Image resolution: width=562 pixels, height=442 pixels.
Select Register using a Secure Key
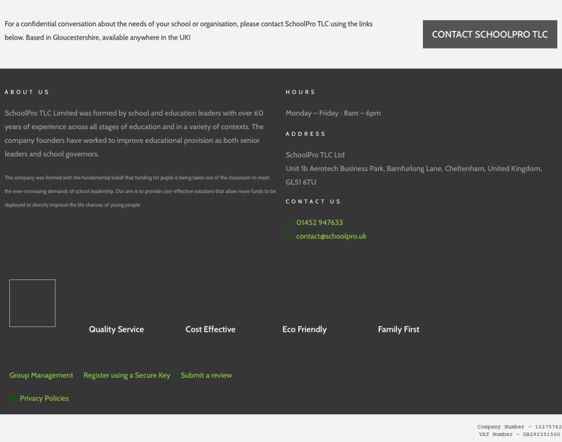coord(127,375)
